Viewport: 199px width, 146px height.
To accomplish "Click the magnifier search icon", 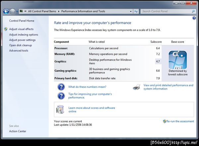I will (x=193, y=11).
